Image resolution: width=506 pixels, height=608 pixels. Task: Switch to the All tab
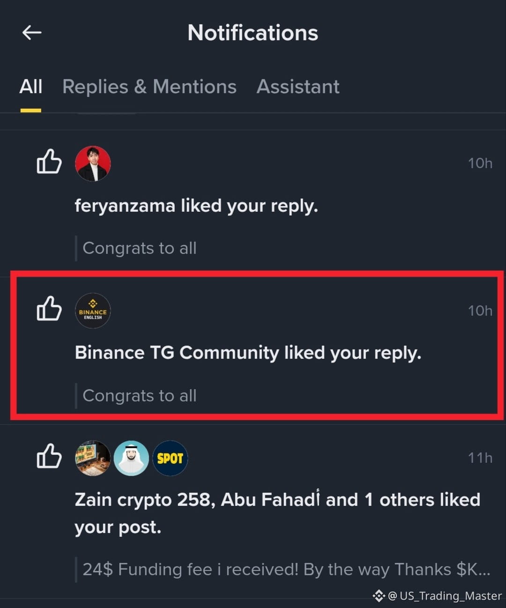point(31,87)
